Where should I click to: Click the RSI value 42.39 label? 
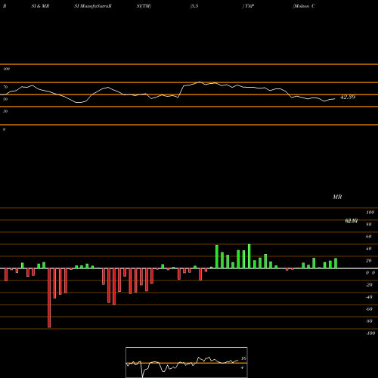[x=348, y=97]
